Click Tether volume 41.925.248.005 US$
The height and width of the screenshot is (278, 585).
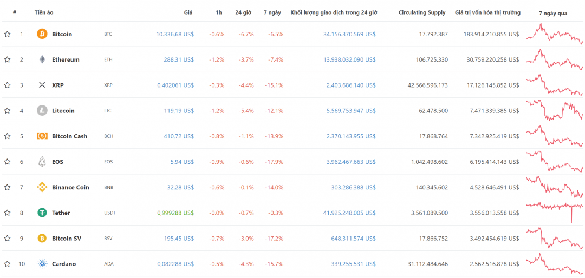coord(349,213)
